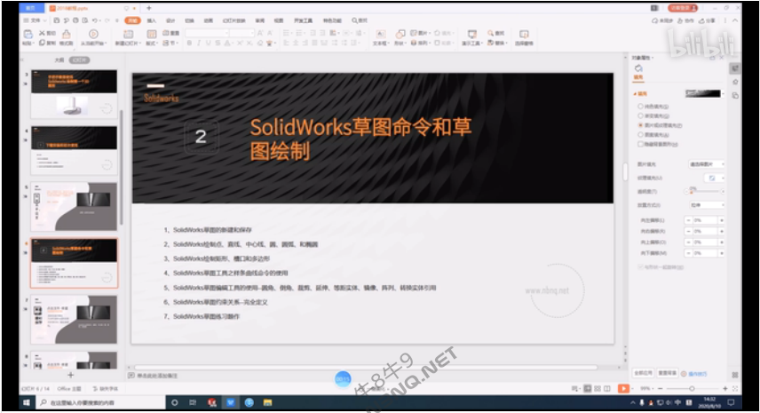Toggle Underline formatting icon
760x413 pixels.
point(209,44)
